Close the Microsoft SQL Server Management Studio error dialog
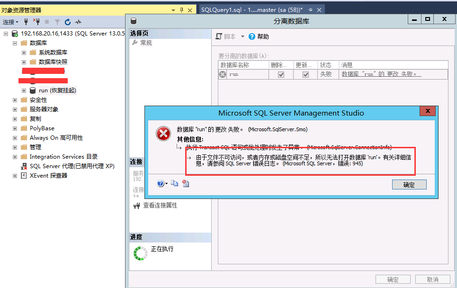 [428, 111]
